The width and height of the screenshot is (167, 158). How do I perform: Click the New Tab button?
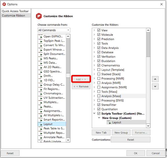click(101, 133)
